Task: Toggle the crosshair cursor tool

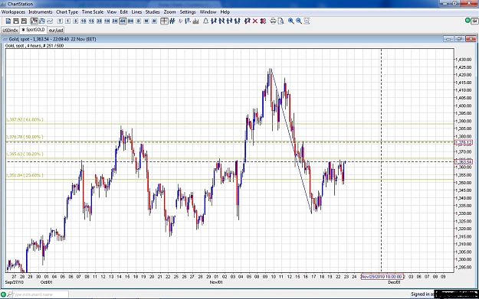Action: [x=164, y=21]
